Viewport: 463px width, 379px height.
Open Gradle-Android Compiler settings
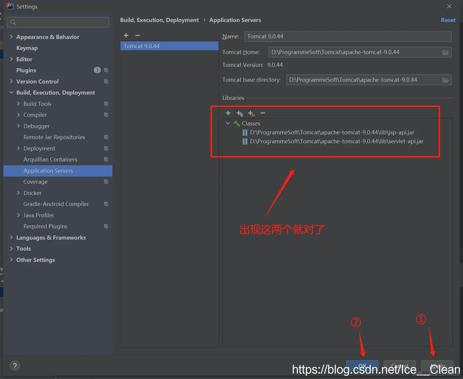point(56,204)
